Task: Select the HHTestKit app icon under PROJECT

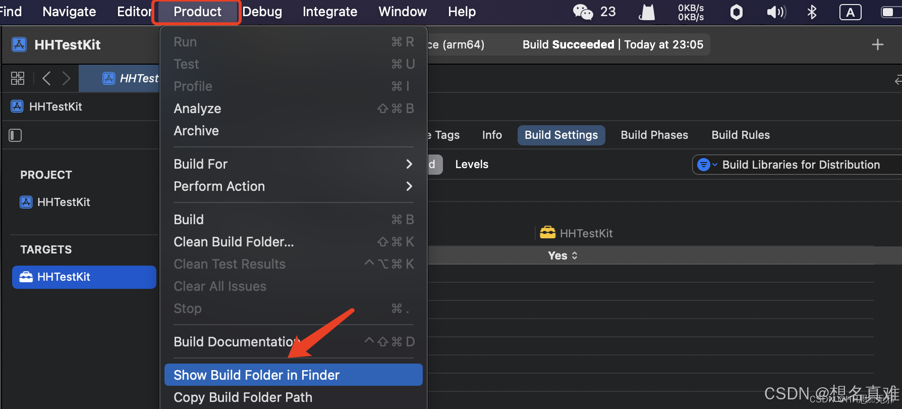Action: click(x=26, y=202)
